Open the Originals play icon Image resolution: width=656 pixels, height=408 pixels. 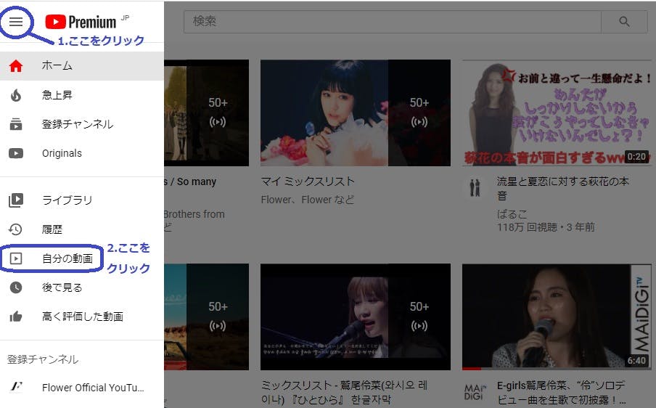(x=16, y=153)
